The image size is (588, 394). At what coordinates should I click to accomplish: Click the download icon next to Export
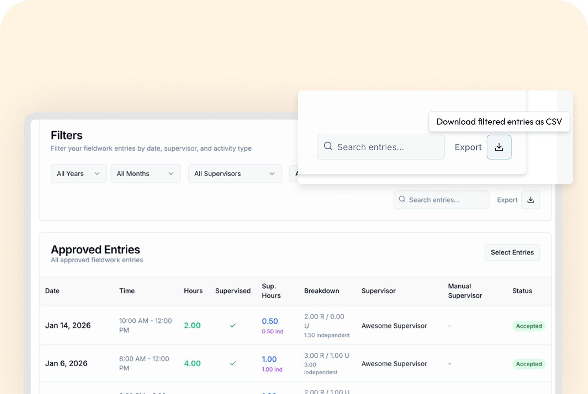point(531,200)
